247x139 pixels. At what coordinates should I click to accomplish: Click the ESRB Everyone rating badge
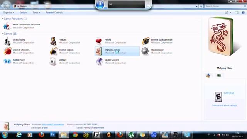(218, 97)
